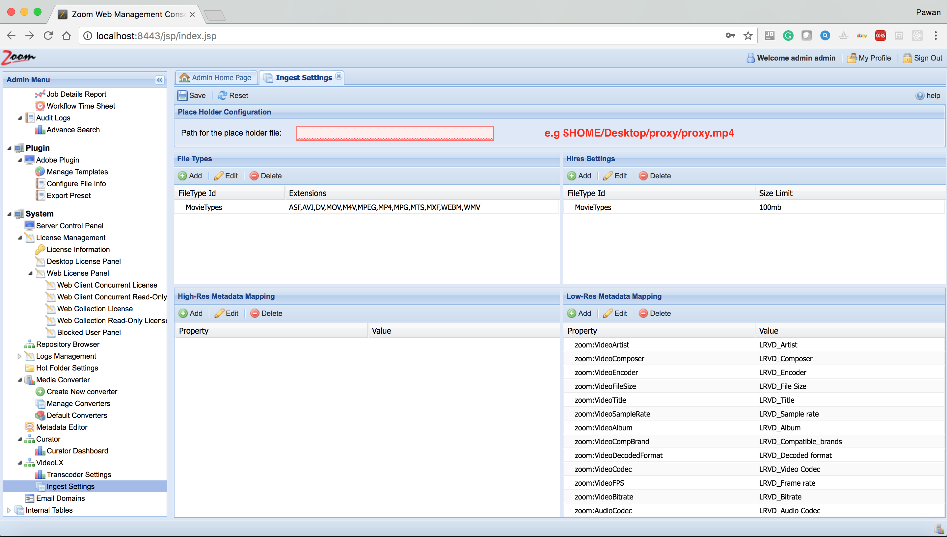
Task: Open Job Details Report
Action: 76,94
